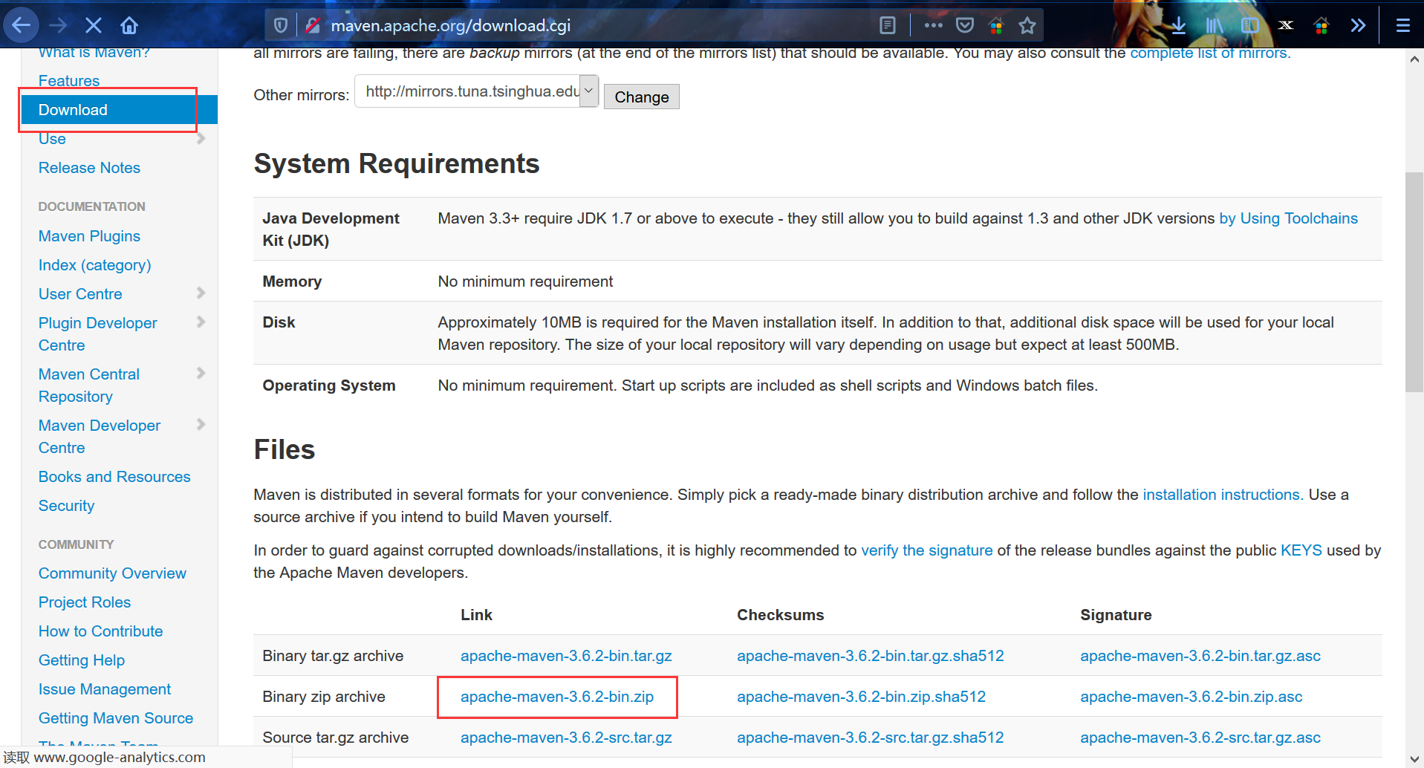The width and height of the screenshot is (1424, 768).
Task: Open the public KEYS link
Action: [x=1301, y=550]
